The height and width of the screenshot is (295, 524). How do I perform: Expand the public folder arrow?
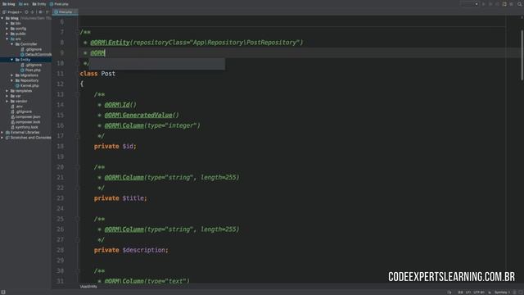click(7, 34)
